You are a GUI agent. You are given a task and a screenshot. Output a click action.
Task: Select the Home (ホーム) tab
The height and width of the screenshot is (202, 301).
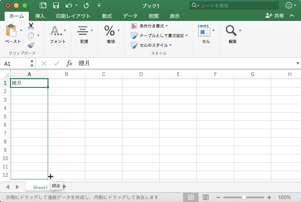click(16, 16)
